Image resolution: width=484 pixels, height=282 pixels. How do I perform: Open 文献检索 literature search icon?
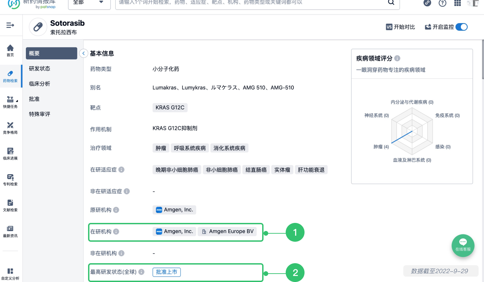(10, 203)
